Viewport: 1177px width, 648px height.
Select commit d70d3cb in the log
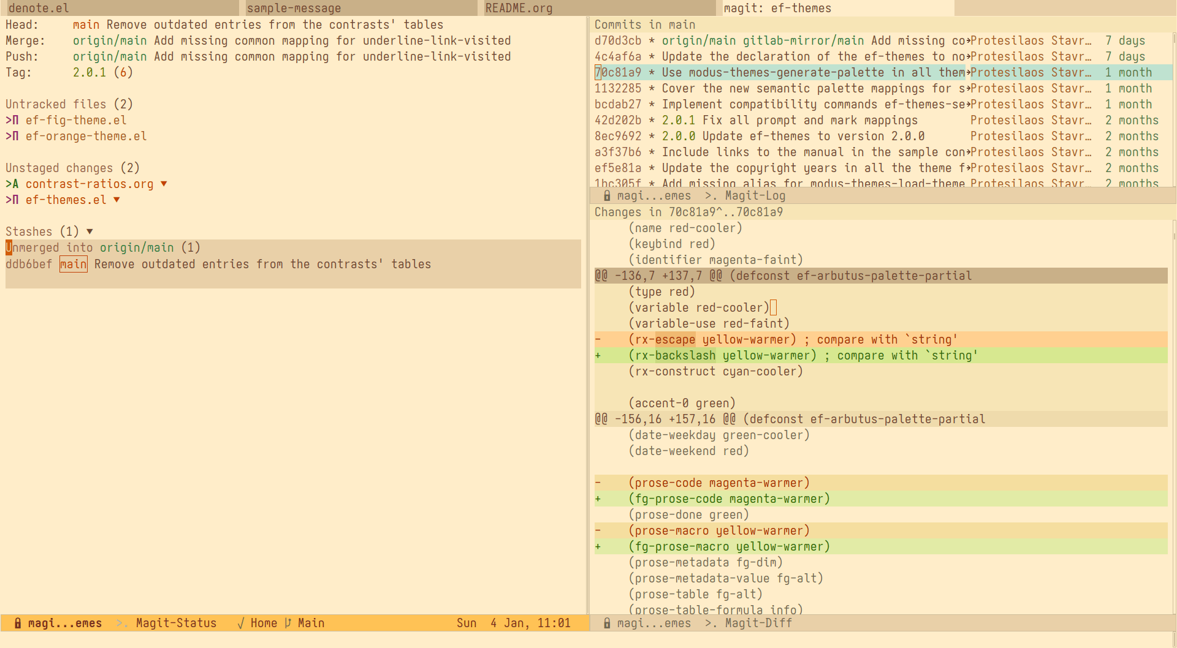(x=617, y=40)
